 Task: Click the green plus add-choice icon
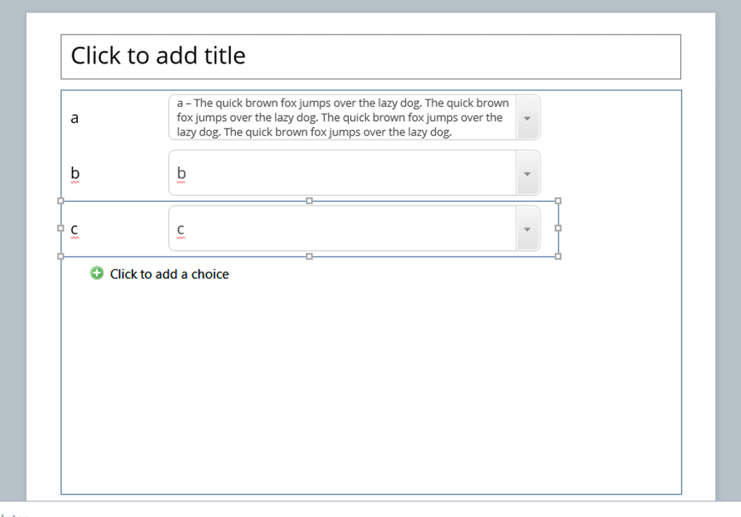click(x=96, y=274)
